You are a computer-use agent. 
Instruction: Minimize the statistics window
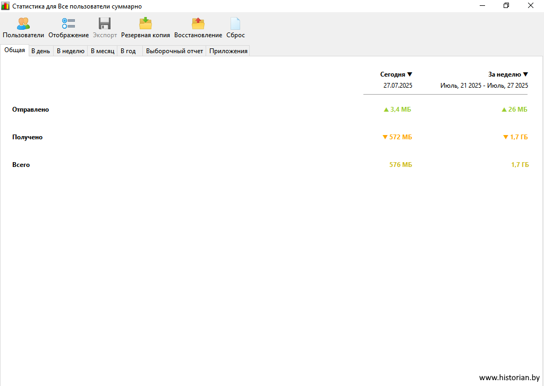(x=482, y=6)
